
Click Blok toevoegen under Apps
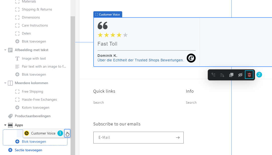pos(34,141)
